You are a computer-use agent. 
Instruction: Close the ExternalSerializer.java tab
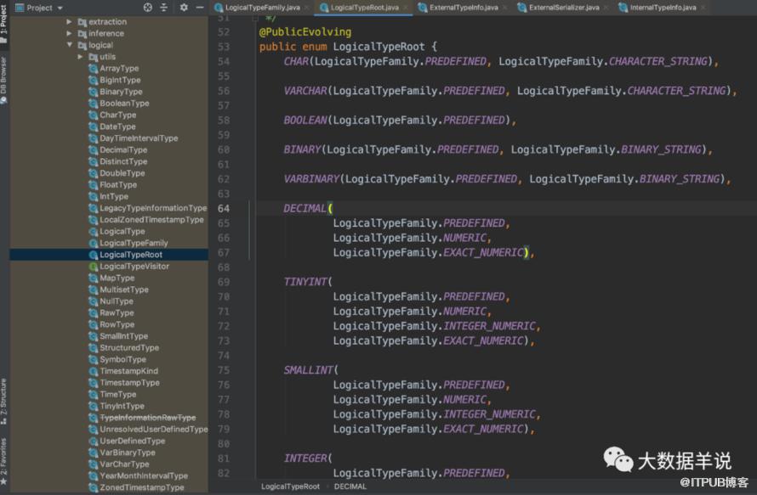point(606,8)
